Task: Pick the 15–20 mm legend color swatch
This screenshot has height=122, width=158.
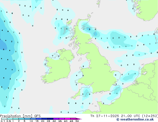Action: [x=39, y=119]
